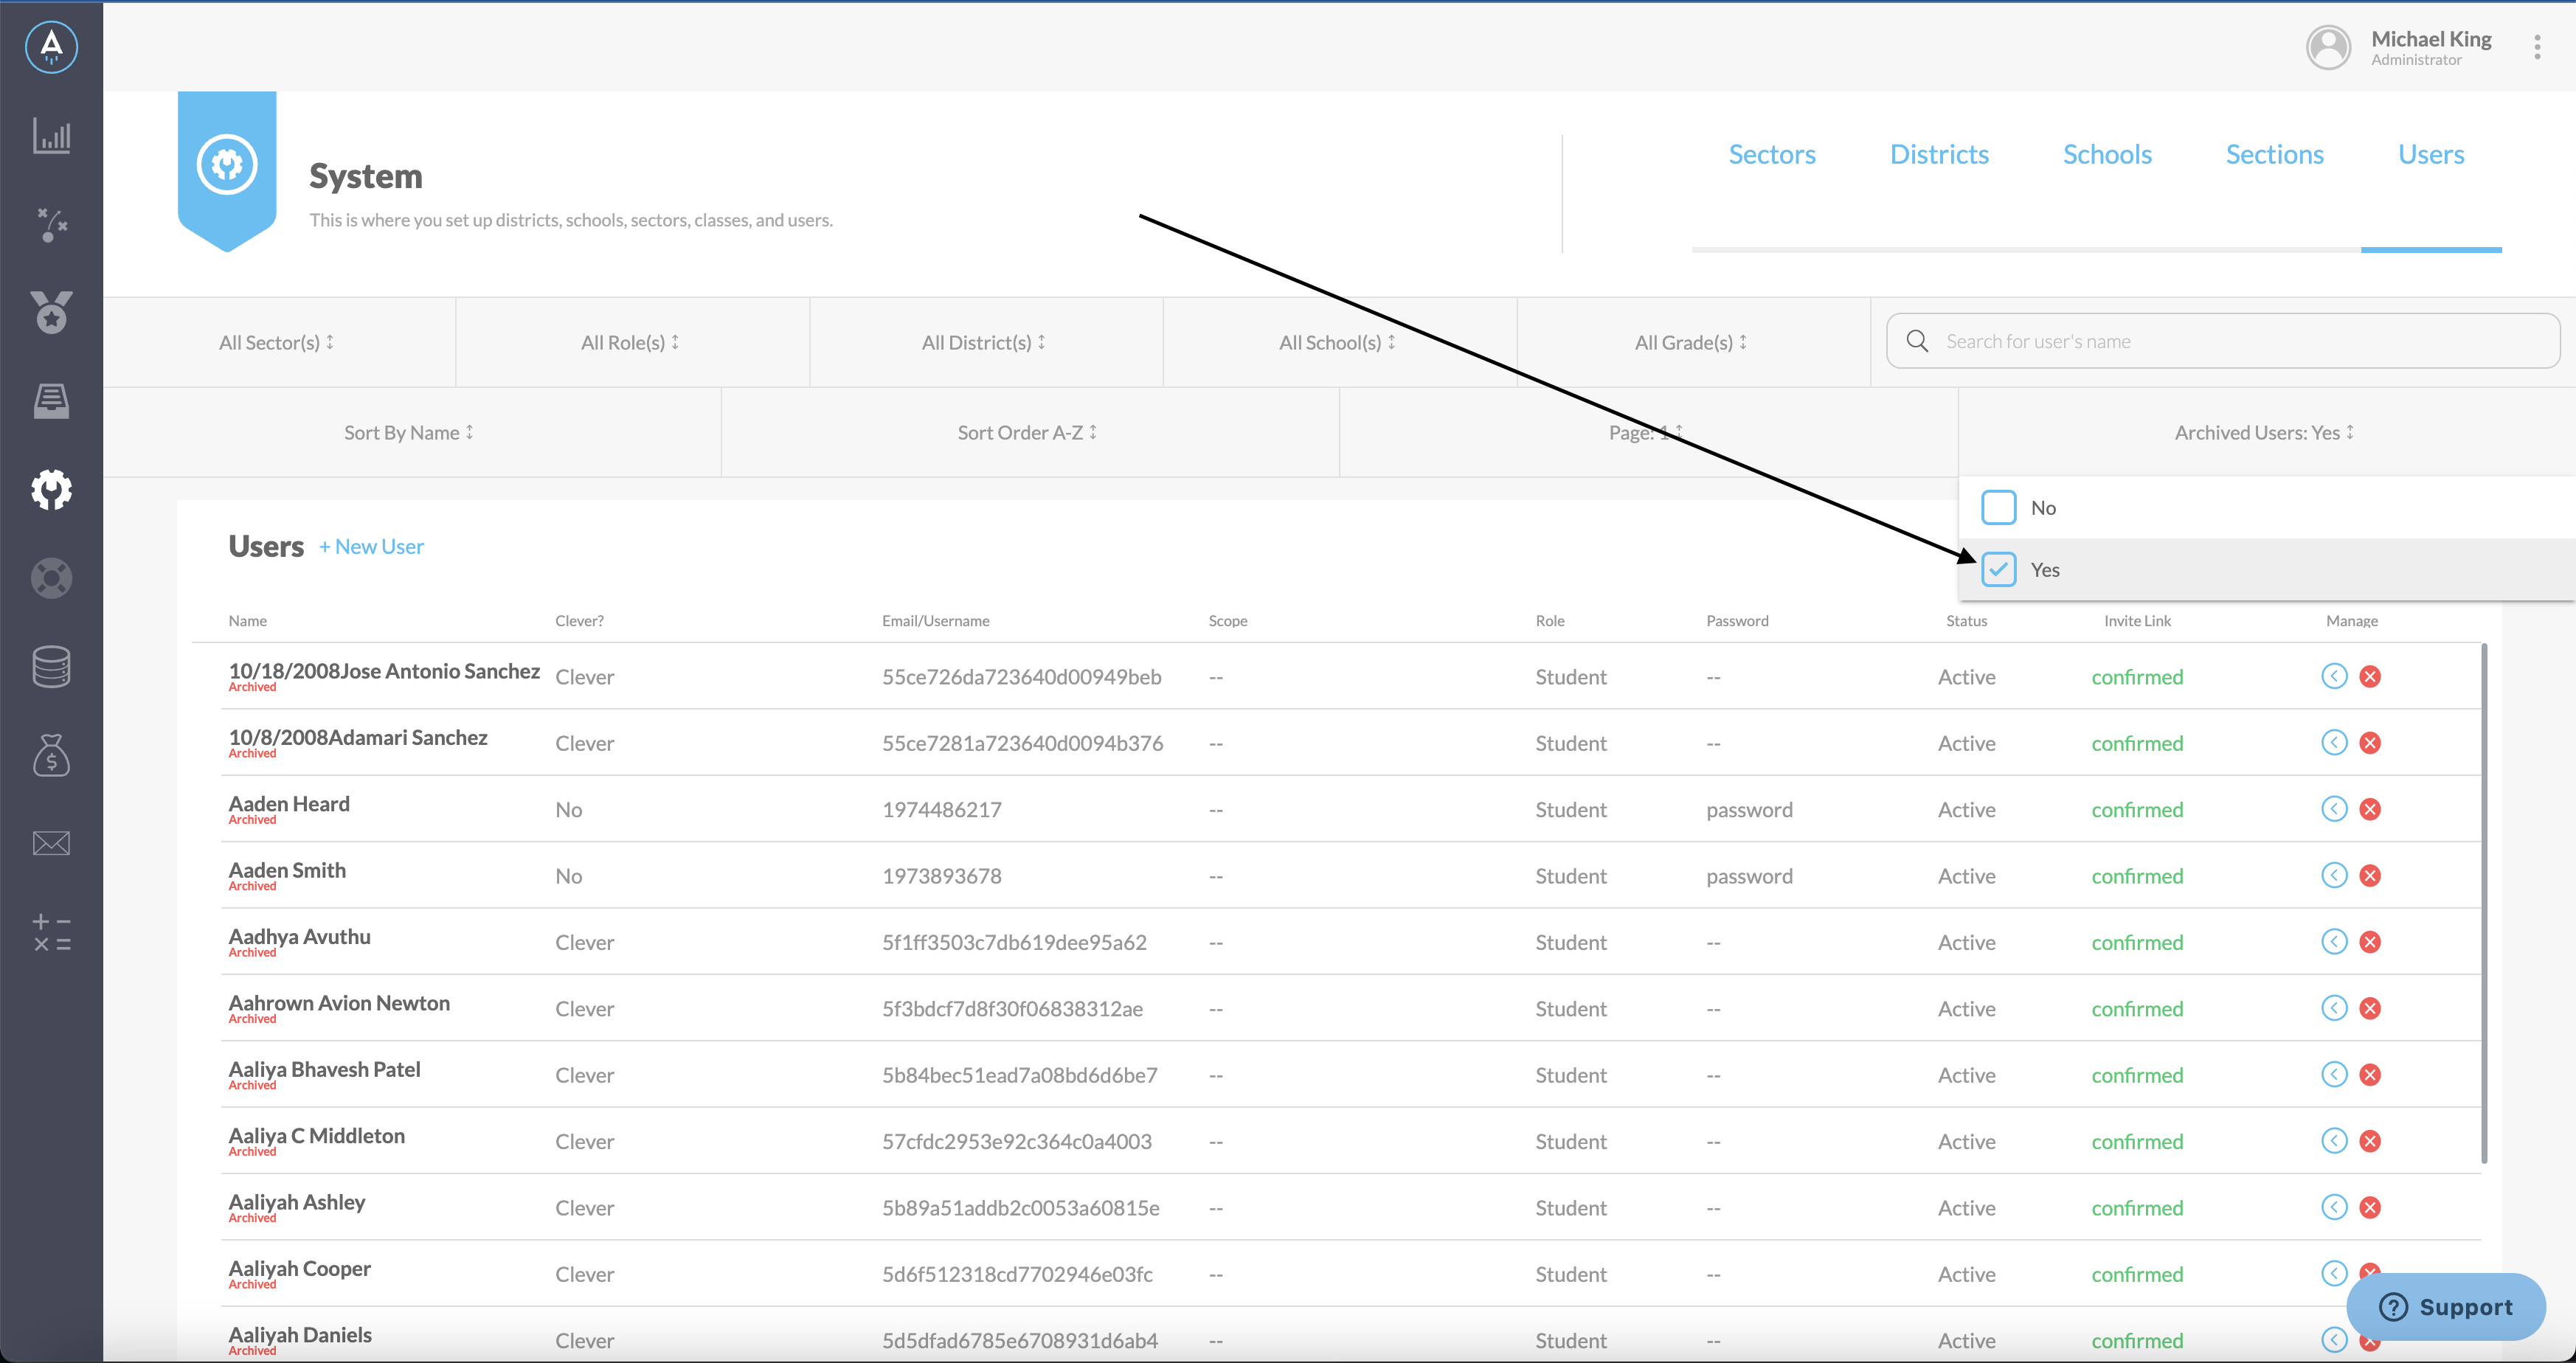Open the math operations calculator sidebar icon

(x=51, y=932)
